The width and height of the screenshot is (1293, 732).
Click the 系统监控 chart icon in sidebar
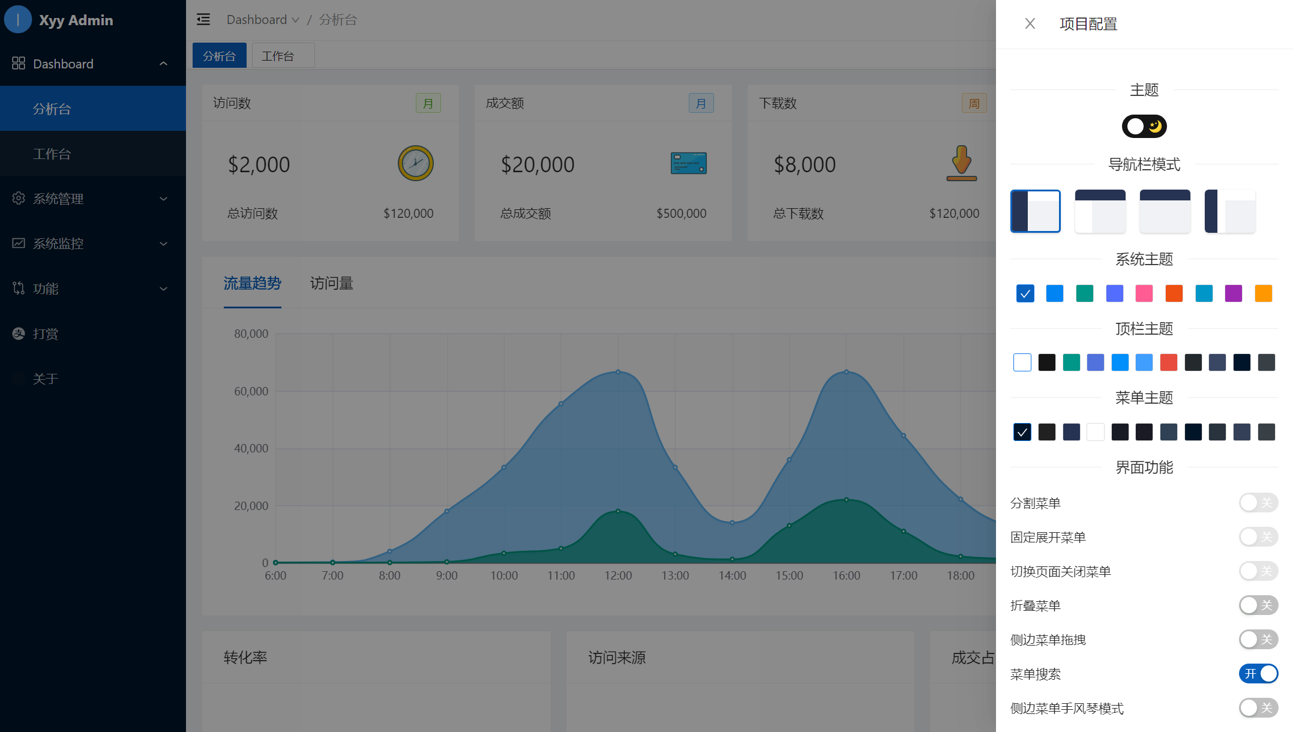[19, 243]
